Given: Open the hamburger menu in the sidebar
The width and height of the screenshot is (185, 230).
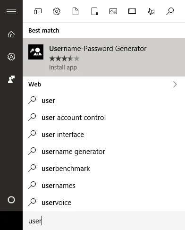Looking at the screenshot, I should tap(11, 11).
